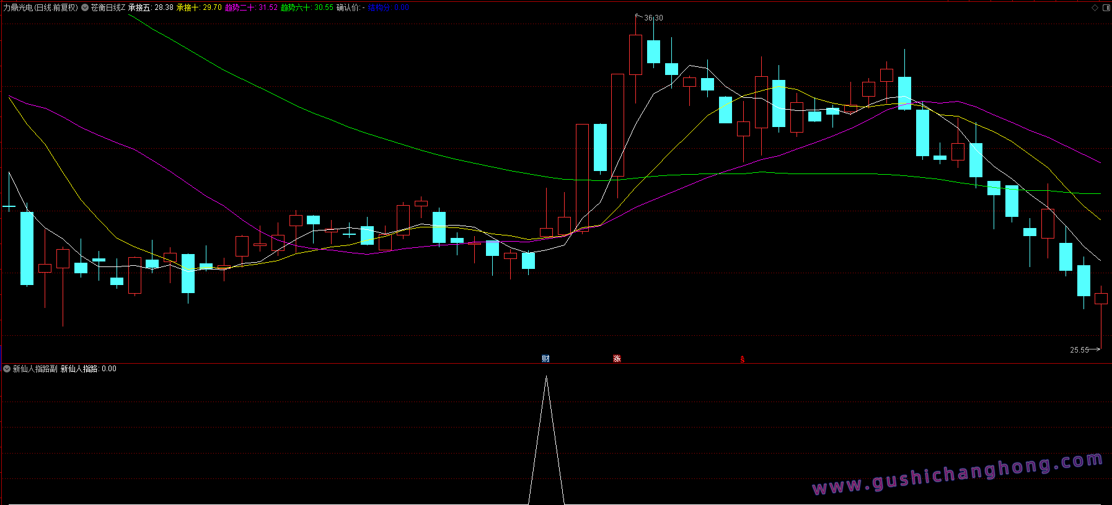Open the main chart indicator dropdown arrow
This screenshot has height=505, width=1112.
point(85,8)
